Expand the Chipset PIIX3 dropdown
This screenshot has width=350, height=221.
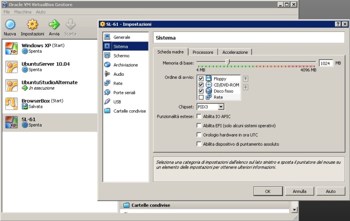point(221,106)
